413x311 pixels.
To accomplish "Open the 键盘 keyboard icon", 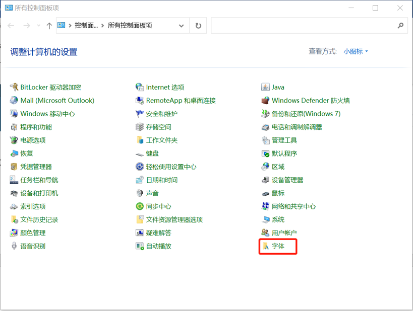I will tap(139, 154).
